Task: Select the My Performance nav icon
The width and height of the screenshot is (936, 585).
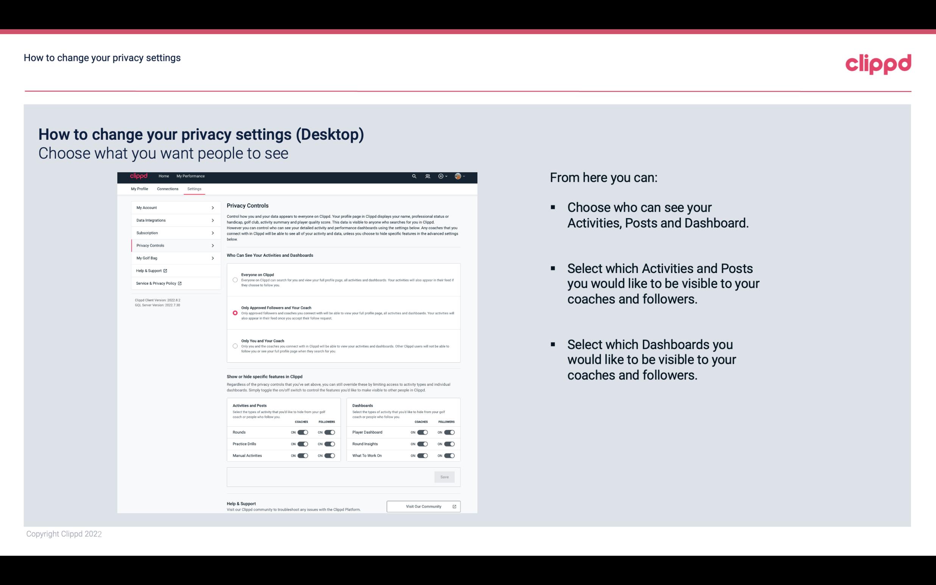Action: click(191, 176)
